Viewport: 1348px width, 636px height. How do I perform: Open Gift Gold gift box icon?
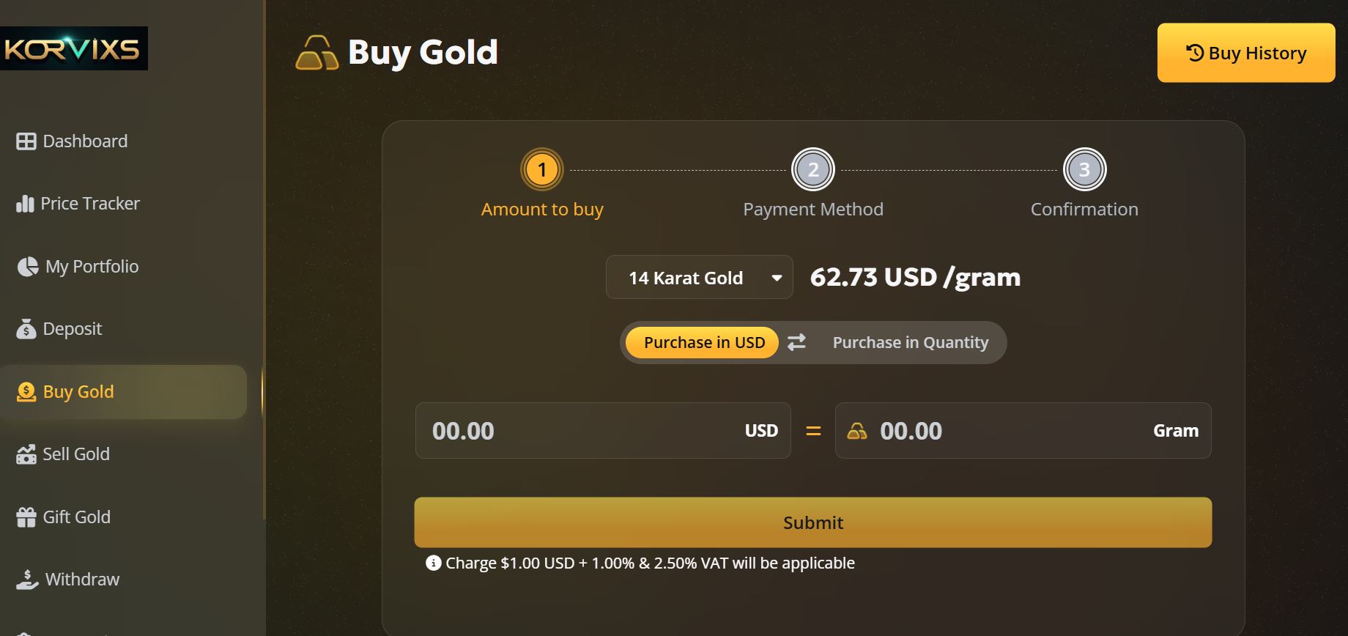26,517
